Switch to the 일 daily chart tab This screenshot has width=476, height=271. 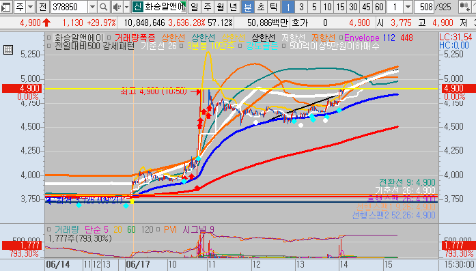pos(194,7)
